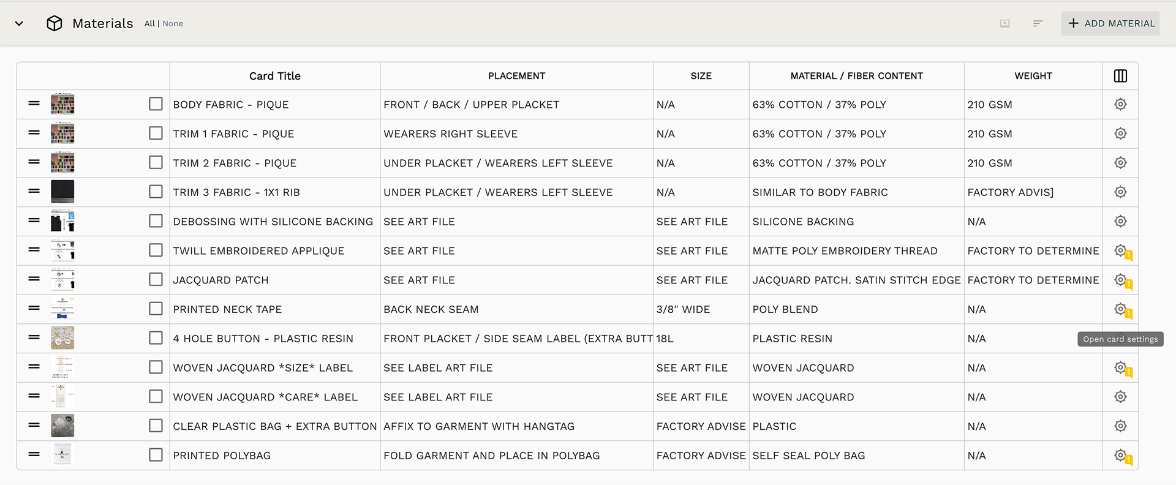Click the ADD MATERIAL button
This screenshot has width=1176, height=485.
pyautogui.click(x=1110, y=23)
